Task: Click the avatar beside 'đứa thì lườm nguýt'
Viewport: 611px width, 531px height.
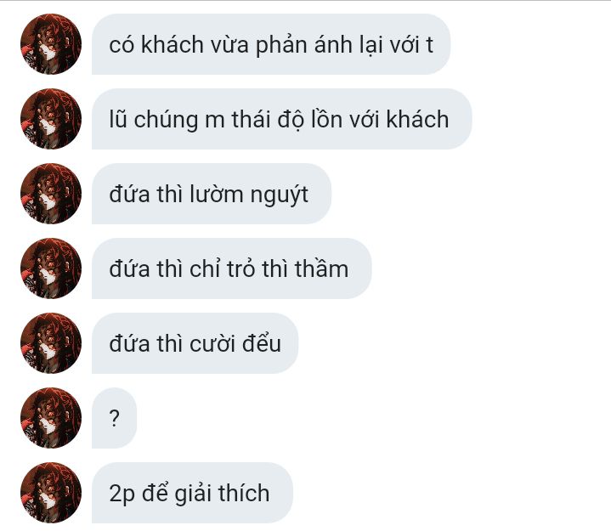Action: 51,194
